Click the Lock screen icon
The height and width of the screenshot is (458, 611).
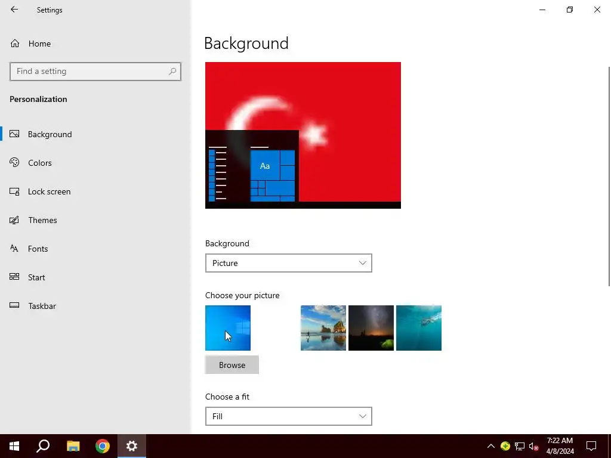coord(14,191)
